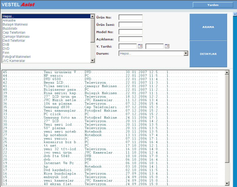Select row 21 dvb fta 5840
237x187 pixels.
click(113, 156)
